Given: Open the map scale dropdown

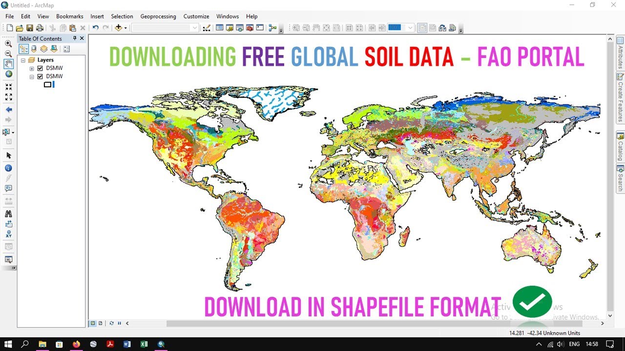Looking at the screenshot, I should (x=195, y=28).
